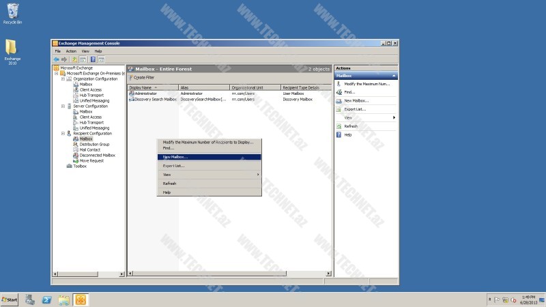
Task: Collapse the Mailbox section in Actions pane
Action: pos(394,76)
